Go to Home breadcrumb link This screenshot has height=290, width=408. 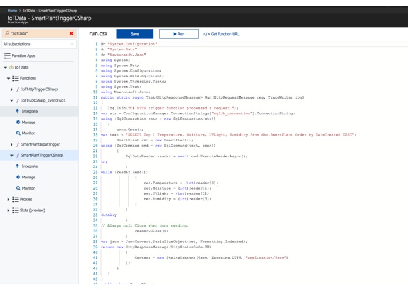click(x=12, y=11)
